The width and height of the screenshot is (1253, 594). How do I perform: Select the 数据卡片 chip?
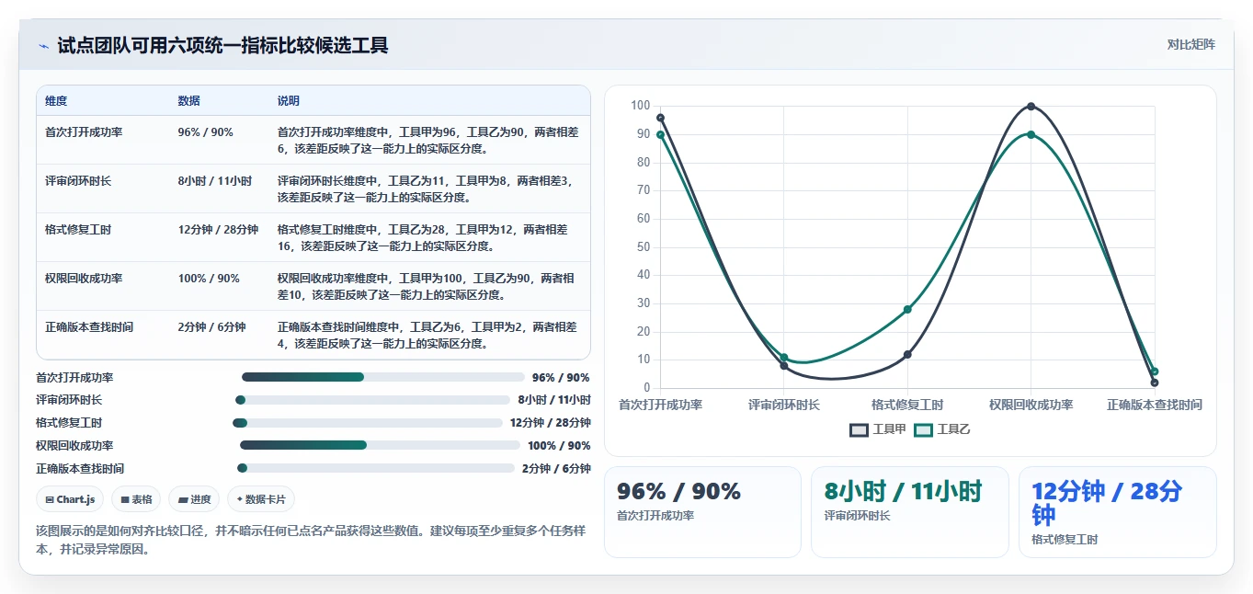pyautogui.click(x=261, y=499)
